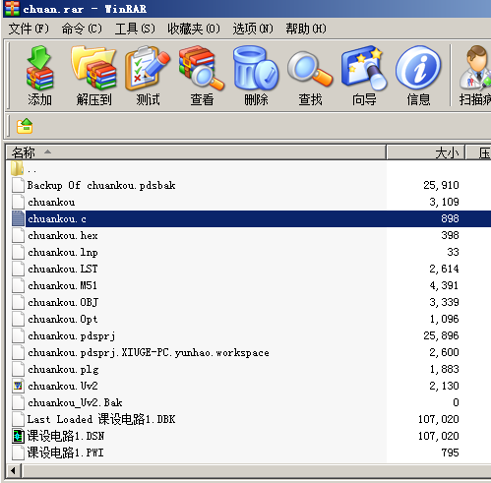Click the chuankou.Uv2 file icon

[18, 386]
